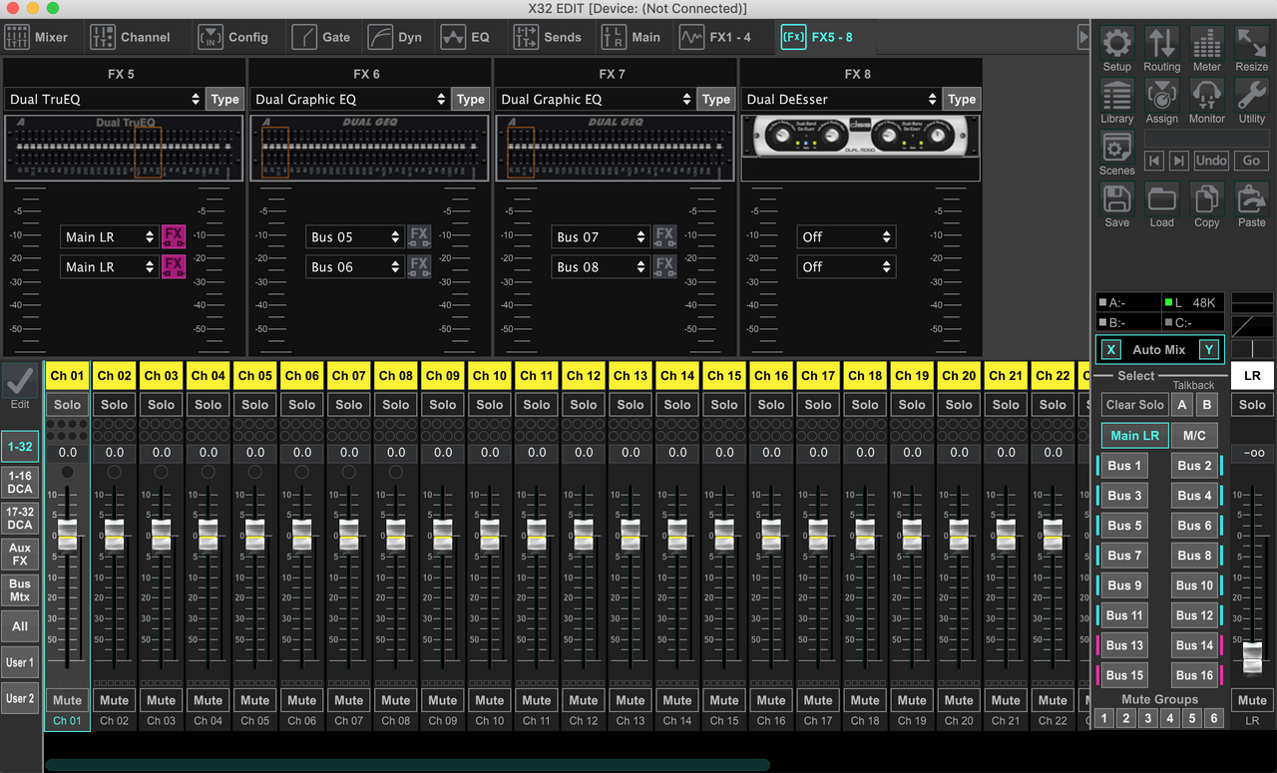Click the Ch 12 fader handle
This screenshot has width=1277, height=773.
point(584,536)
